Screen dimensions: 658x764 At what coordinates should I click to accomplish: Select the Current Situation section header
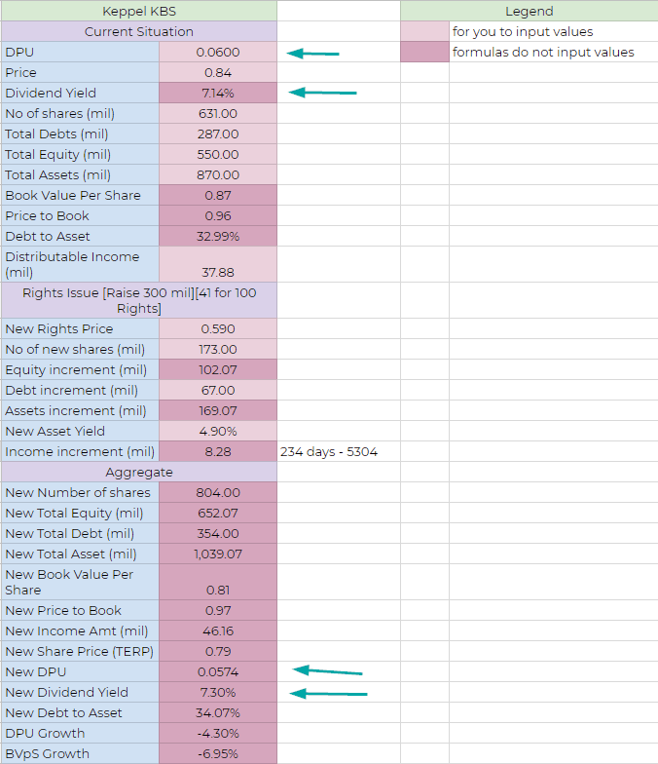click(x=138, y=32)
